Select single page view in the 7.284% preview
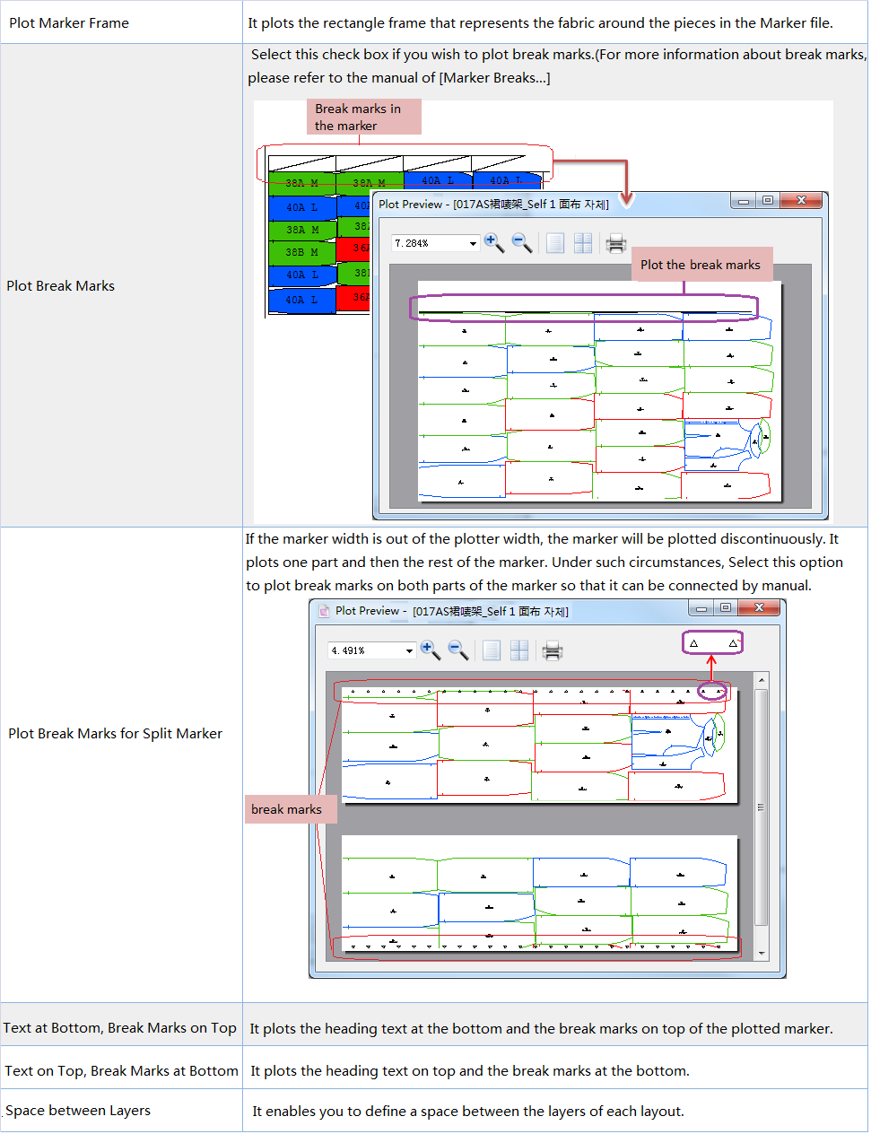 pyautogui.click(x=555, y=243)
